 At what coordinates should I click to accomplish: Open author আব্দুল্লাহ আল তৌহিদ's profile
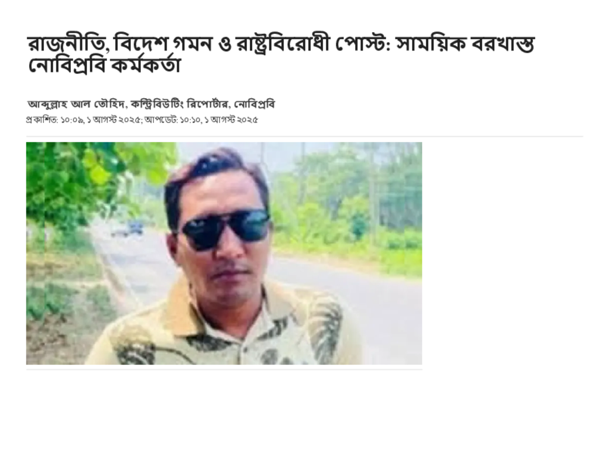pyautogui.click(x=76, y=105)
